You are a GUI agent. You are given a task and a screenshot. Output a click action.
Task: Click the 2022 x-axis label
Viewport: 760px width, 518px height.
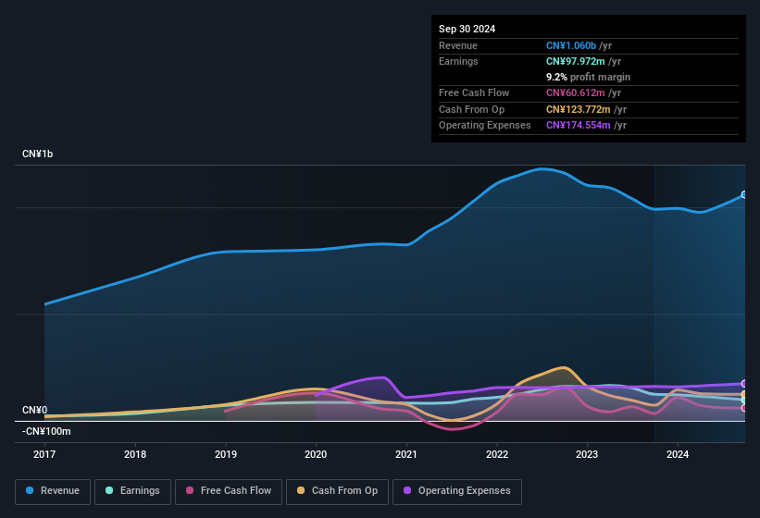point(497,454)
